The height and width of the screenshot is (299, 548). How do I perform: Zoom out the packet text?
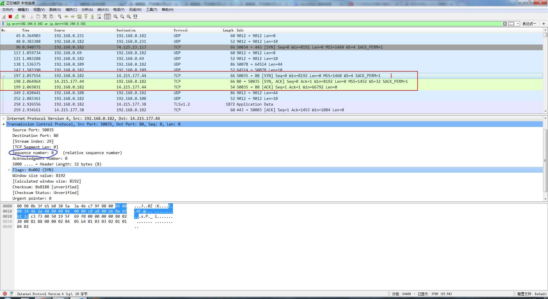click(x=122, y=17)
